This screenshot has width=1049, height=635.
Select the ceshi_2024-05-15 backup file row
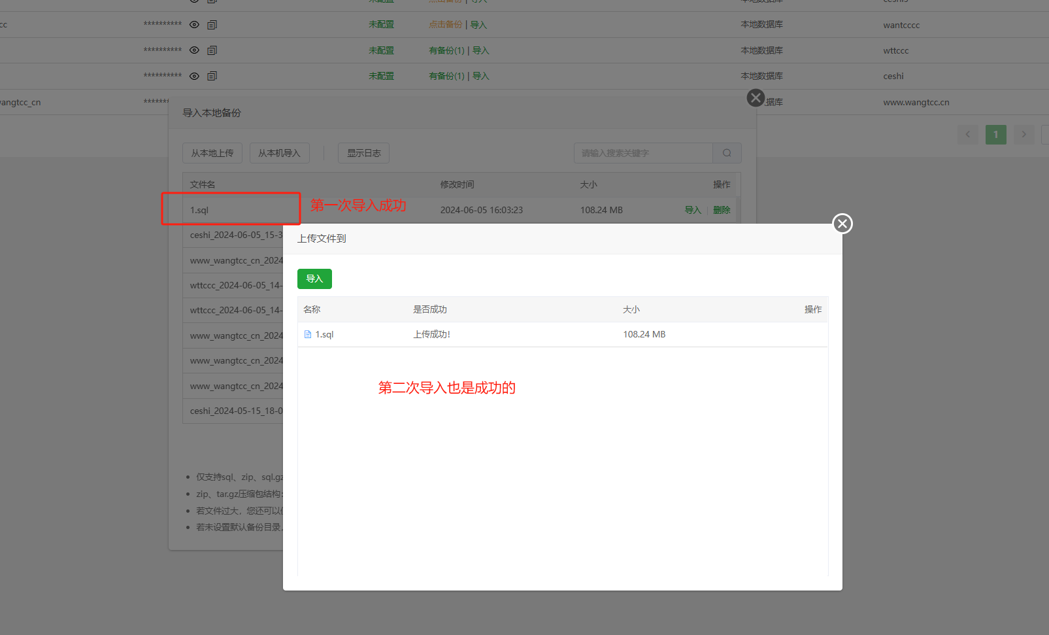coord(233,411)
